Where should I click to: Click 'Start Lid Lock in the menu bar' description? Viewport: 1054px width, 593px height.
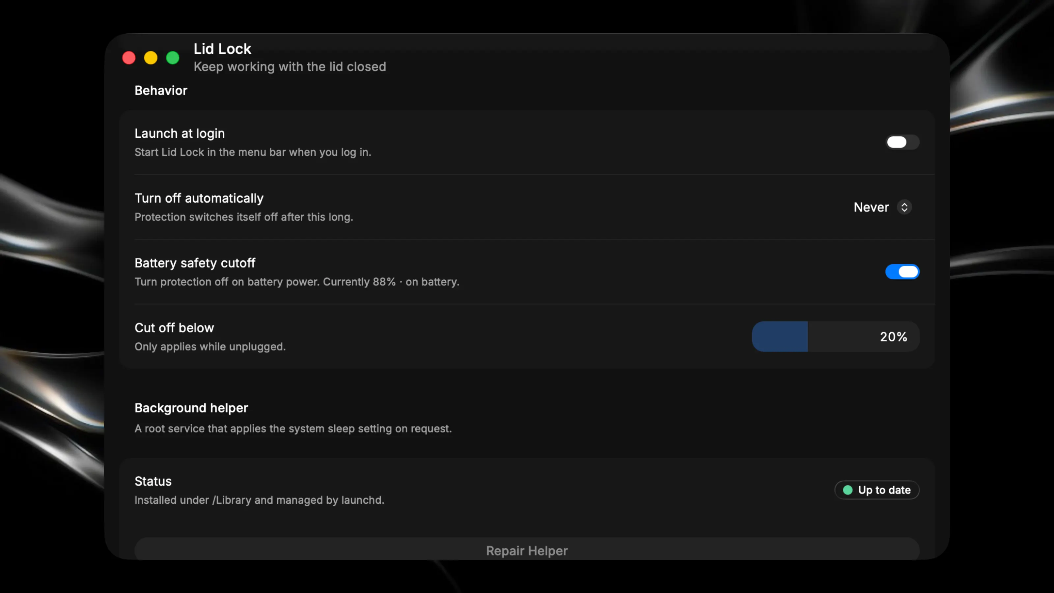[253, 152]
